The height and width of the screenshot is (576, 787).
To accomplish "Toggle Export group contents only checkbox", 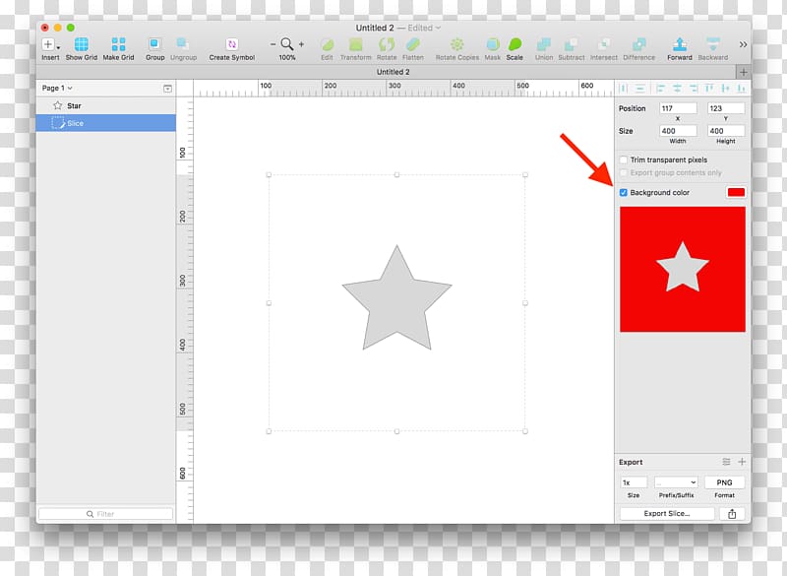I will click(x=624, y=172).
